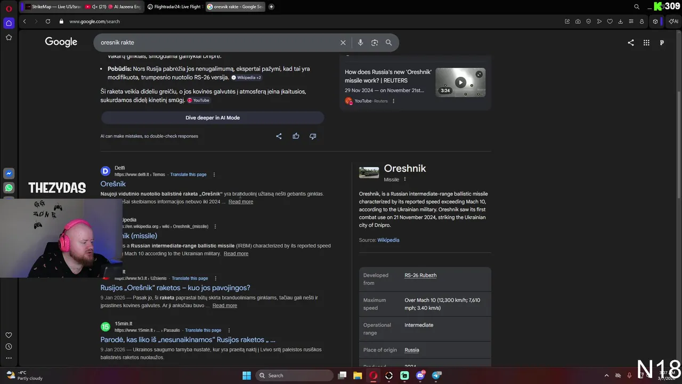
Task: Open Oreshnik missile thumbnail in knowledge panel
Action: tap(369, 172)
